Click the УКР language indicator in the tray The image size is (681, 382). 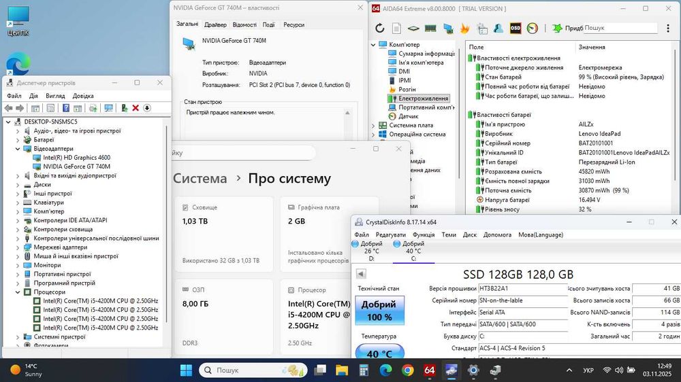point(588,370)
